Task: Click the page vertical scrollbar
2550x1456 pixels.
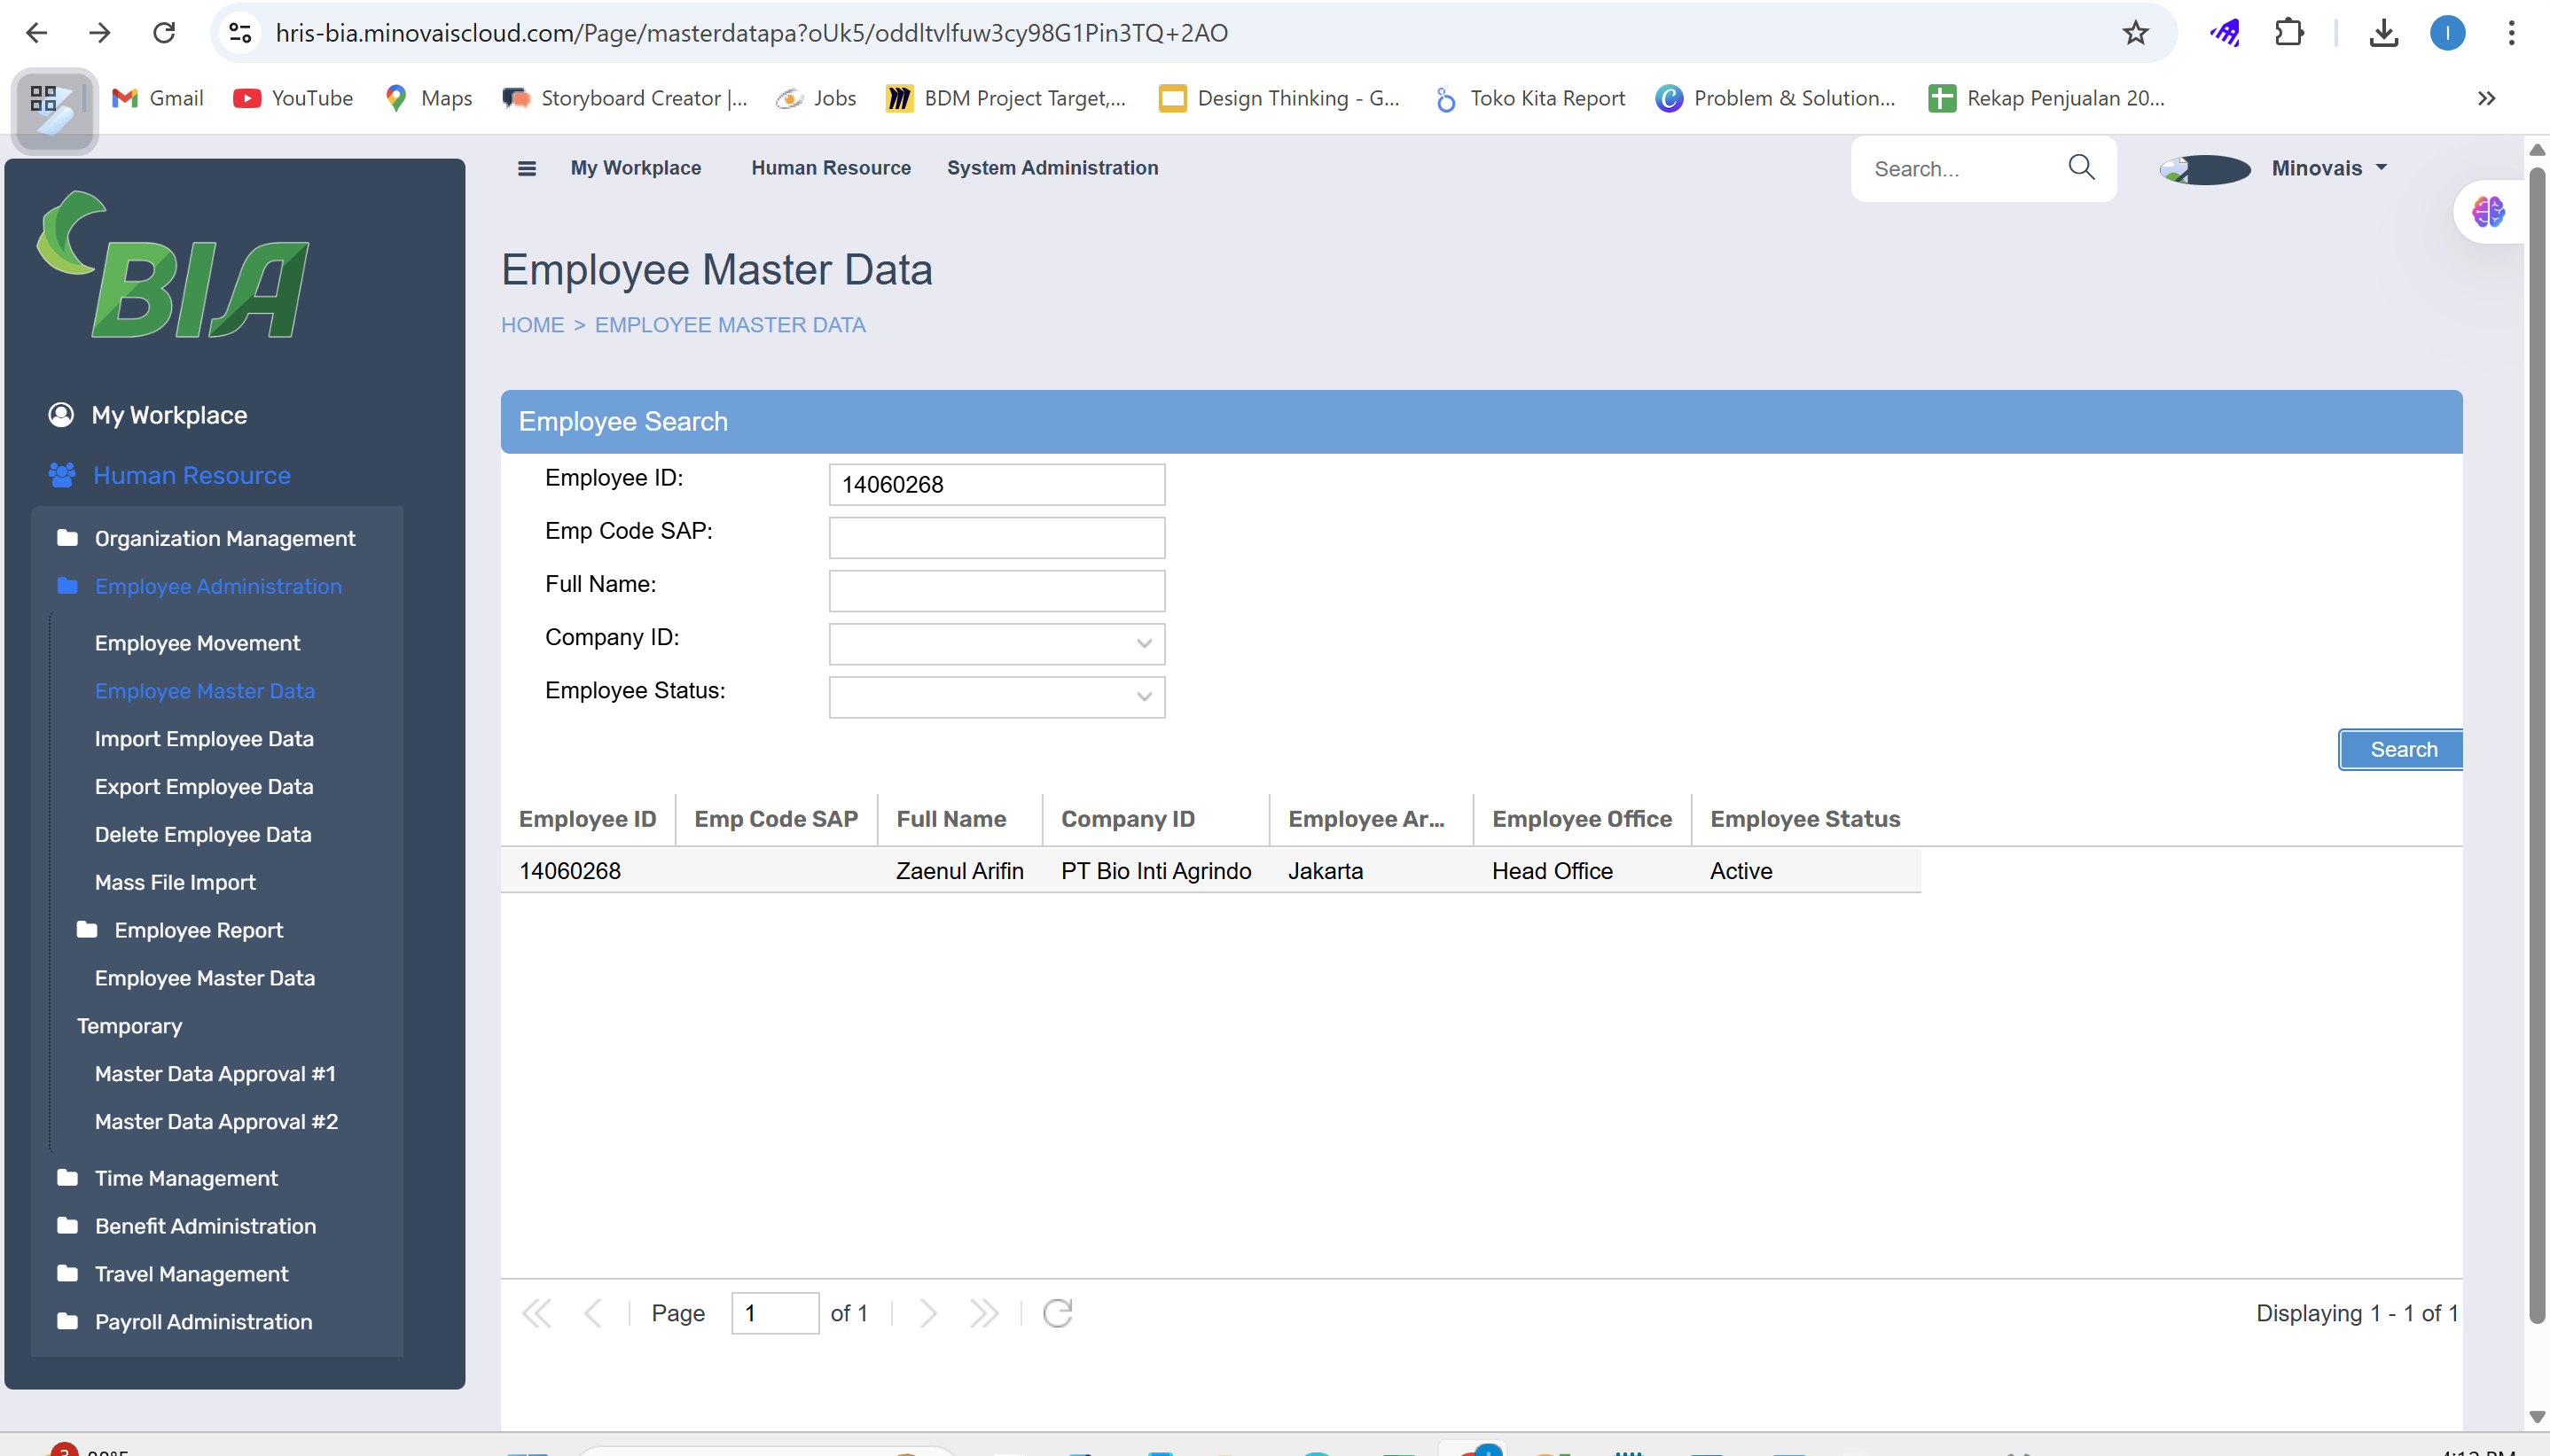Action: pos(2536,745)
